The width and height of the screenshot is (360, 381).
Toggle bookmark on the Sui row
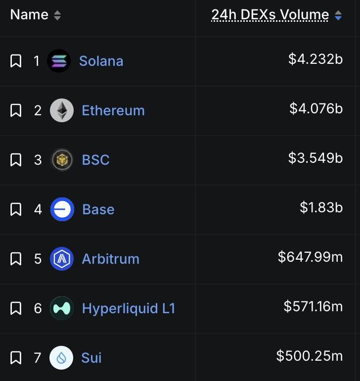[x=16, y=358]
